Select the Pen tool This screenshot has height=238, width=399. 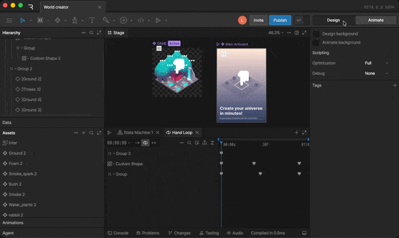(x=75, y=21)
